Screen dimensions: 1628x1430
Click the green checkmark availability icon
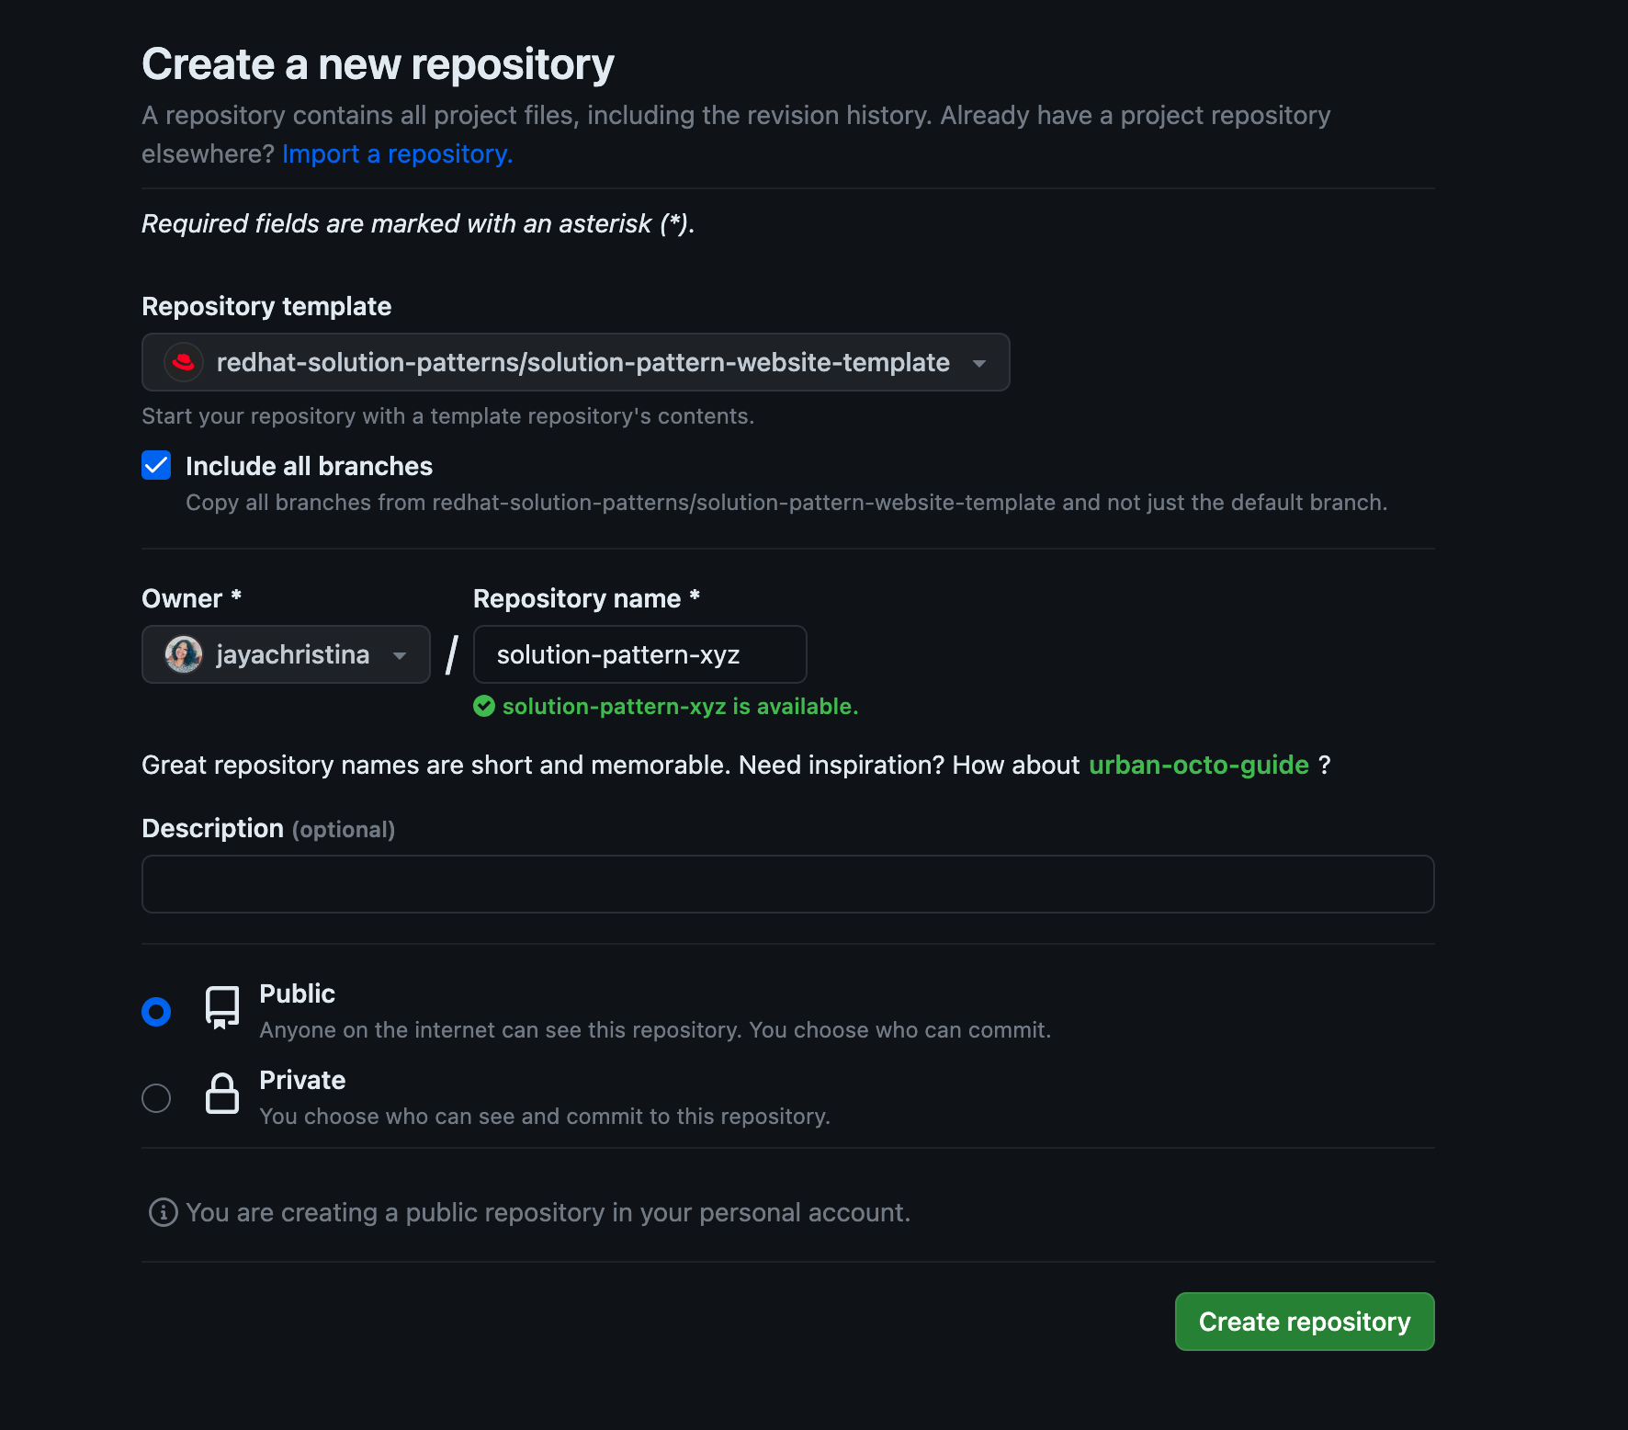tap(484, 706)
